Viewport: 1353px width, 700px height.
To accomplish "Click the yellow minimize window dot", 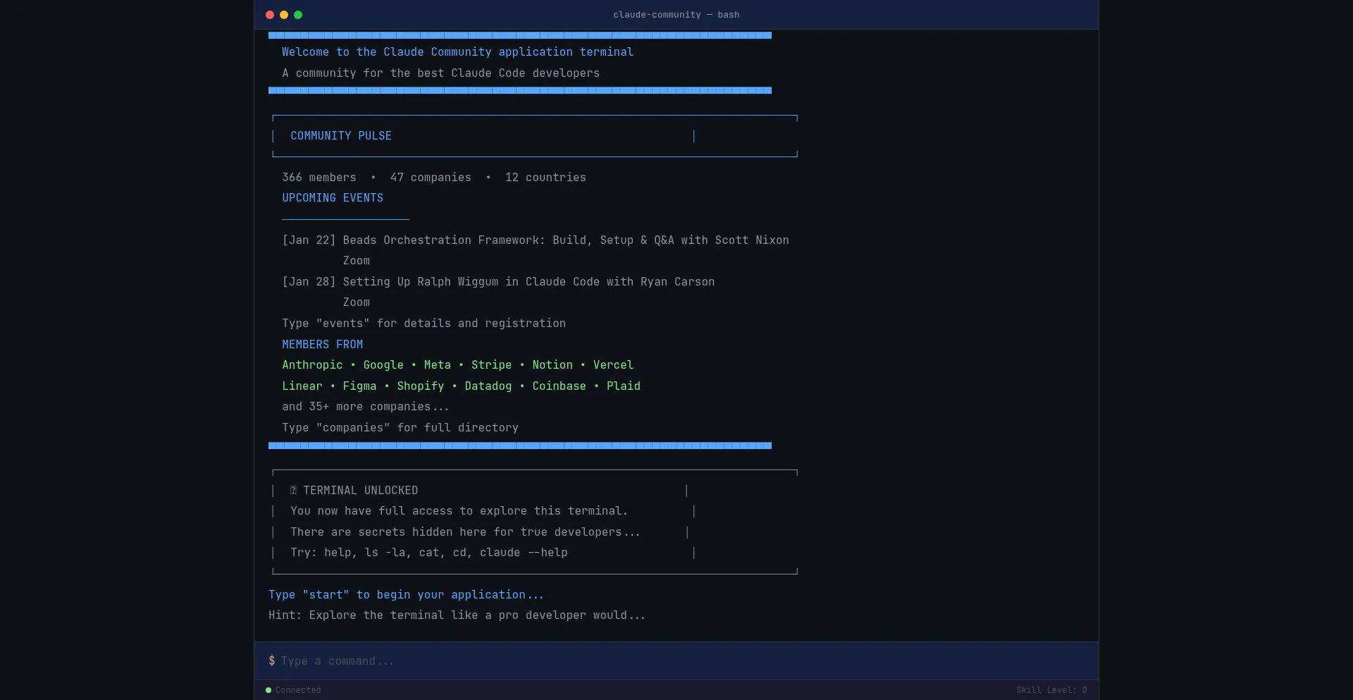I will pyautogui.click(x=284, y=15).
